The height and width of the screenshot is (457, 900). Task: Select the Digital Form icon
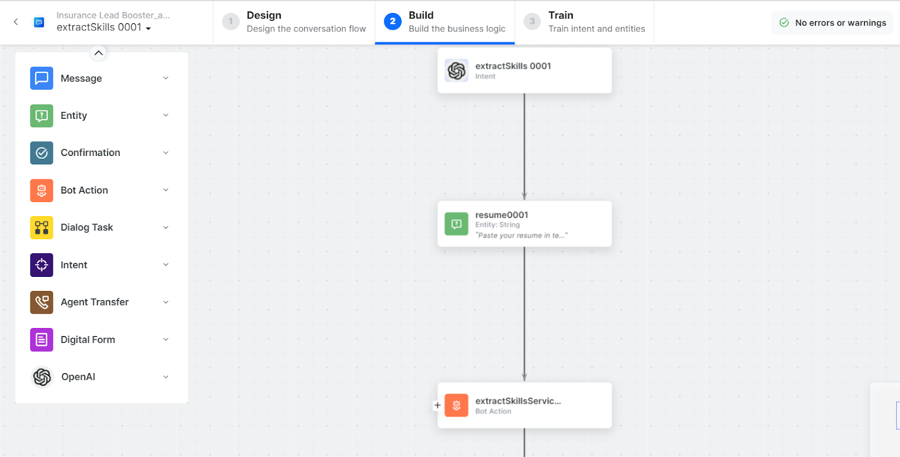coord(42,340)
